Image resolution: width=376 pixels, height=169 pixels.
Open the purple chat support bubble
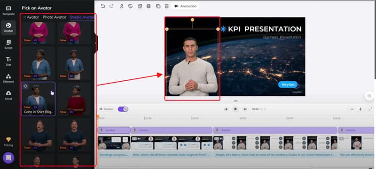pos(8,158)
